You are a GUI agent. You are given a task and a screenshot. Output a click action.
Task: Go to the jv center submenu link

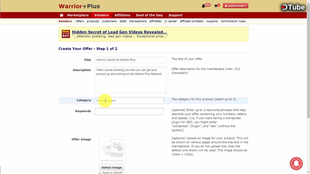(x=170, y=21)
